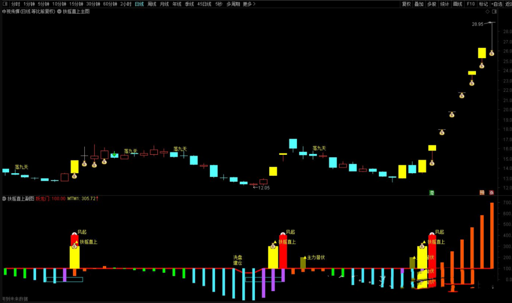The height and width of the screenshot is (303, 512).
Task: Expand the 扶摇直上主图 indicator dropdown
Action: [x=59, y=11]
